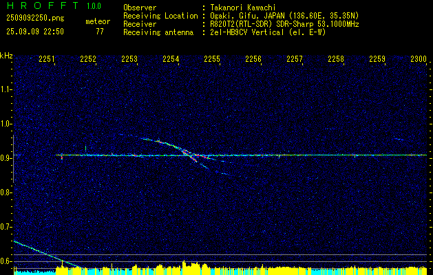Click the 0.7 kHz axis label
Viewport: 433px width, 275px height.
6,227
